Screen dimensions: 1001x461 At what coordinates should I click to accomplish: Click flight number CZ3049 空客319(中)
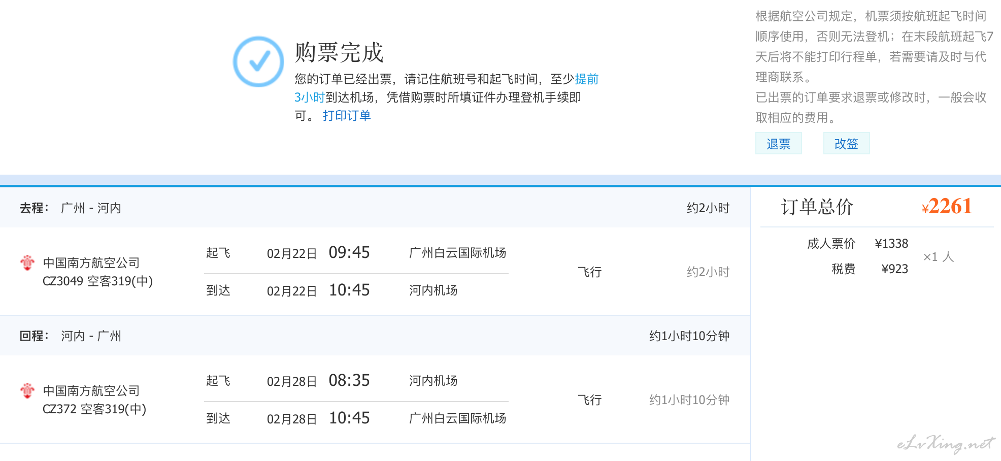[97, 281]
